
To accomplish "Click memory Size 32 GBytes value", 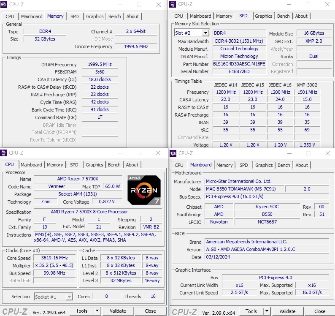I will coord(45,39).
